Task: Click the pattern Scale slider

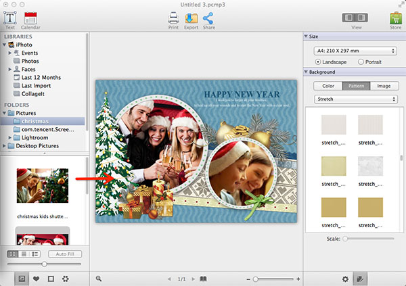Action: point(369,239)
